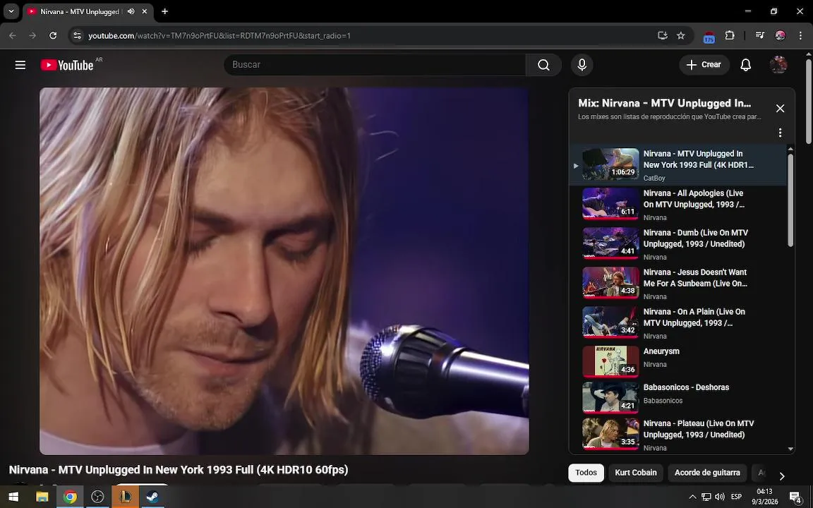The height and width of the screenshot is (508, 813).
Task: Click the video player to pause
Action: pos(284,271)
